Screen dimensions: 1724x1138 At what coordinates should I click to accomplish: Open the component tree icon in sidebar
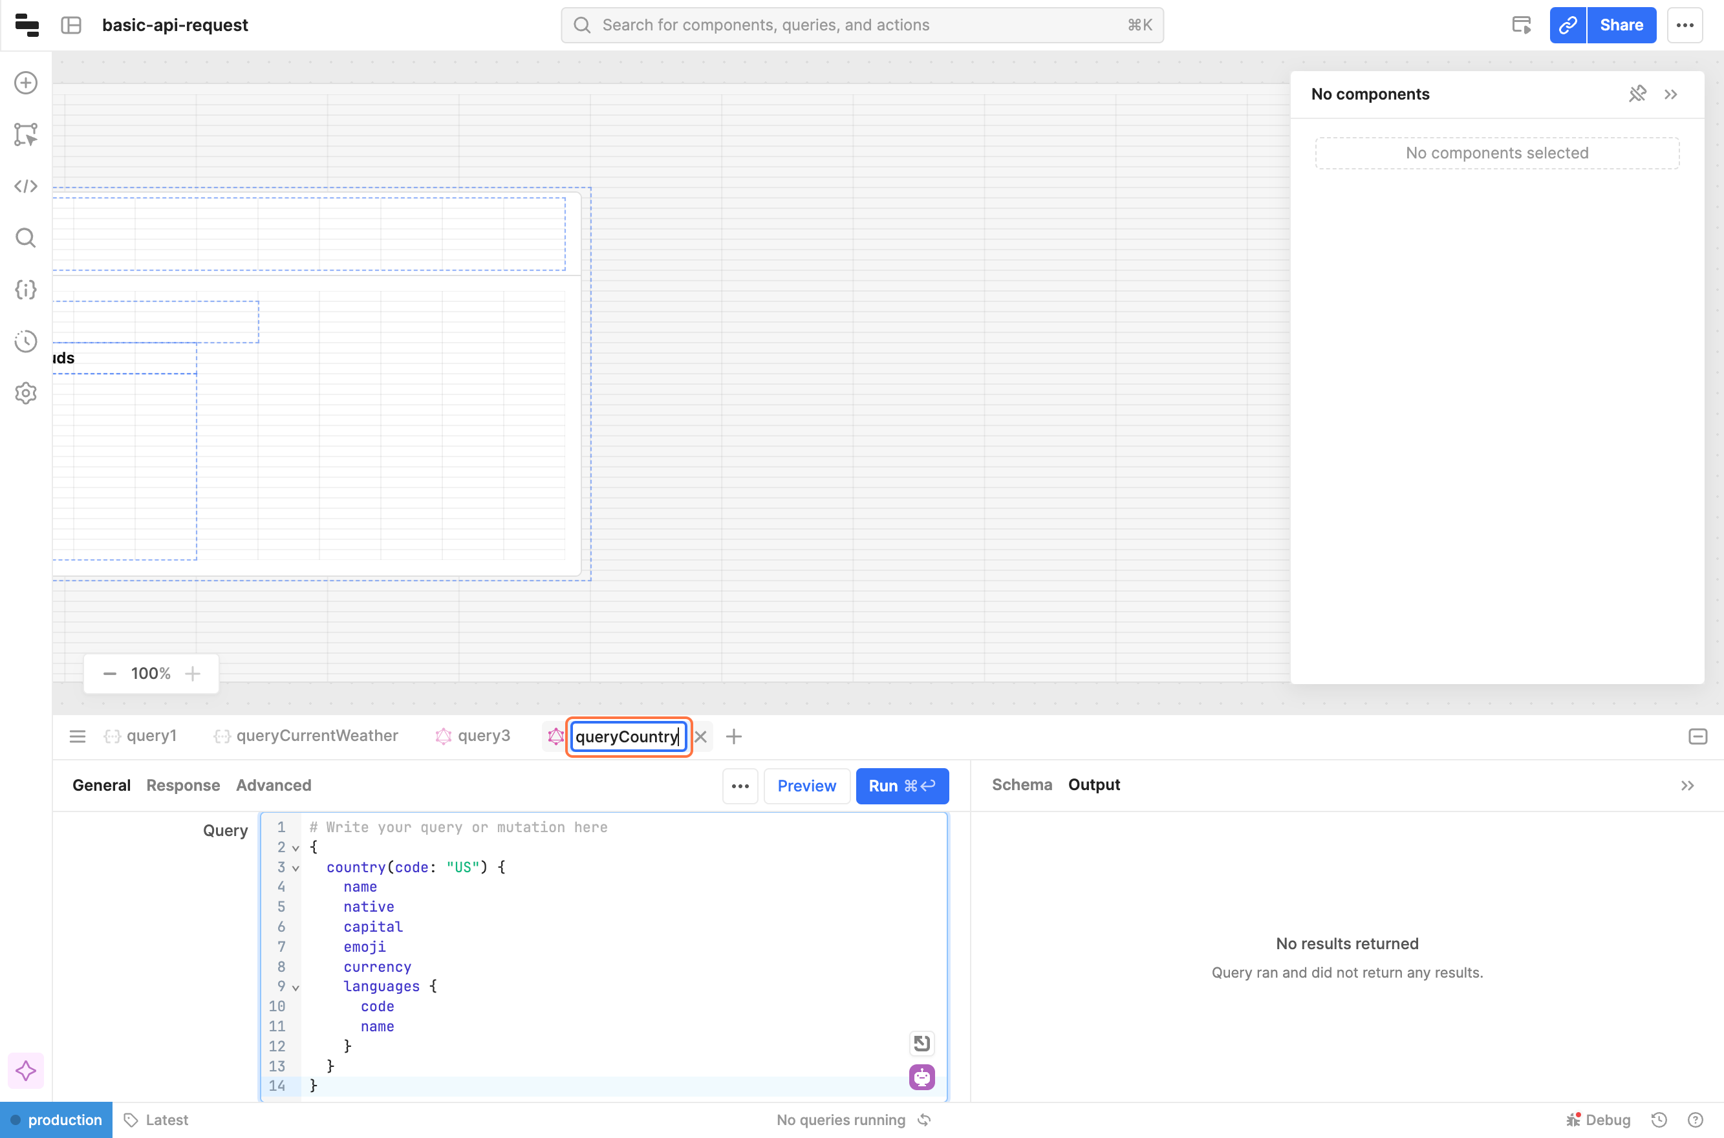pyautogui.click(x=26, y=134)
